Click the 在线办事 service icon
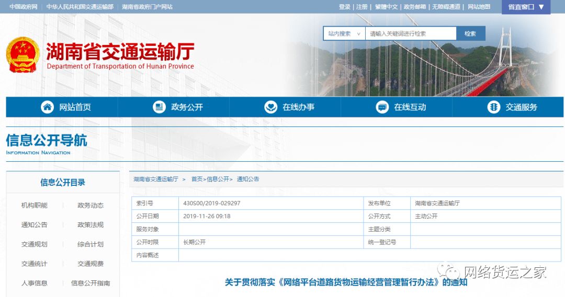565x297 pixels. coord(270,107)
